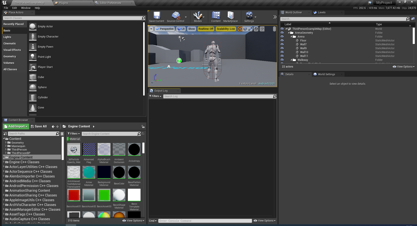Click the Show button in viewport toolbar
The height and width of the screenshot is (226, 417).
click(192, 29)
